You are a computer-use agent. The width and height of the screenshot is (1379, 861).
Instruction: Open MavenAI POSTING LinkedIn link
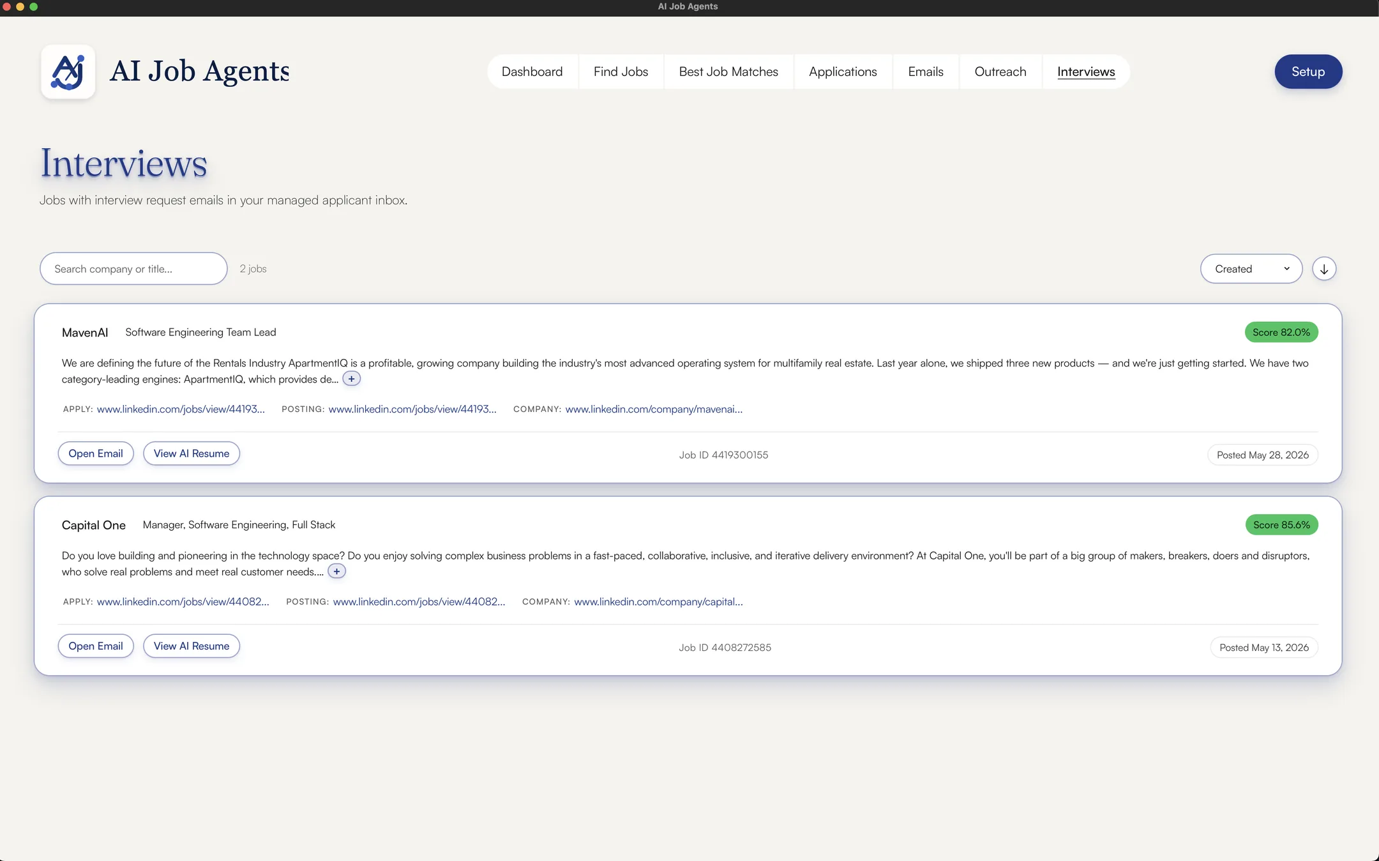pos(412,409)
